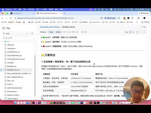Open .gitignore in file tree

pyautogui.click(x=10, y=45)
